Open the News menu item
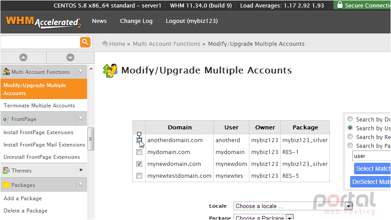This screenshot has width=391, height=220. click(99, 21)
